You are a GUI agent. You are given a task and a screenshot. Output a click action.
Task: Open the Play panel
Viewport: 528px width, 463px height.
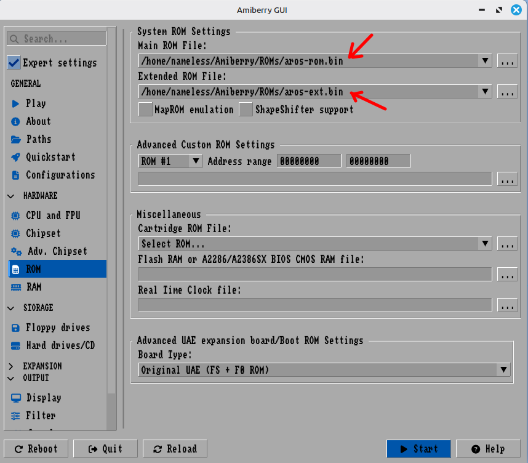[57, 103]
